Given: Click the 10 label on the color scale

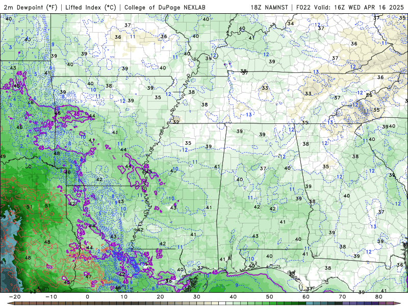Looking at the screenshot, I should coord(124,297).
